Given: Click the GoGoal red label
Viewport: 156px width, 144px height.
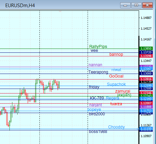Looking at the screenshot, I should (x=116, y=76).
